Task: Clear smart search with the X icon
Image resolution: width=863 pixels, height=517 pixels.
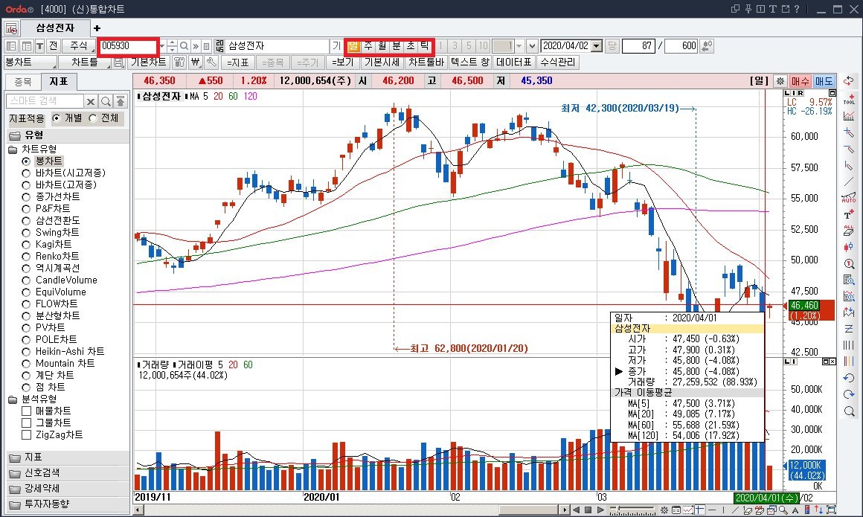Action: (91, 101)
